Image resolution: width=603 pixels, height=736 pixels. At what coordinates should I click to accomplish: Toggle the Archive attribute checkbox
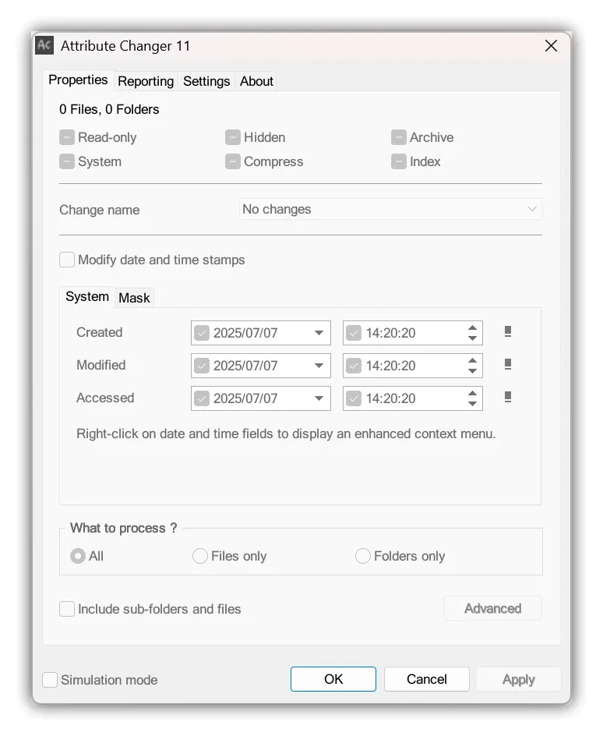(x=399, y=137)
